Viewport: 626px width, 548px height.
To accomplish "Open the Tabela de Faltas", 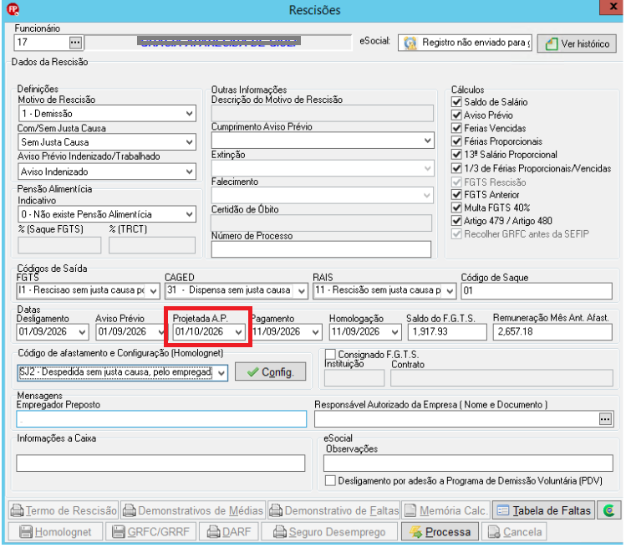I will click(x=544, y=511).
